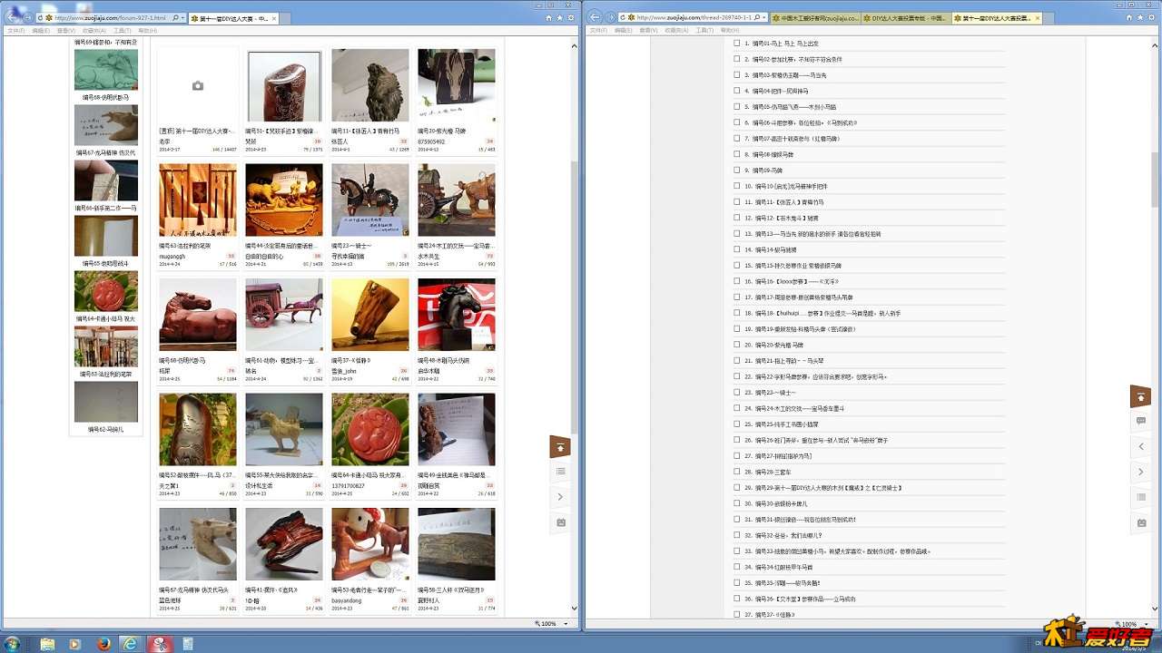Open author link baiyandong
Screen dimensions: 1162x653
(x=346, y=599)
